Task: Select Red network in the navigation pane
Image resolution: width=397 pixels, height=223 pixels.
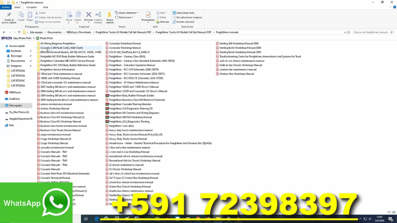Action: (11, 125)
